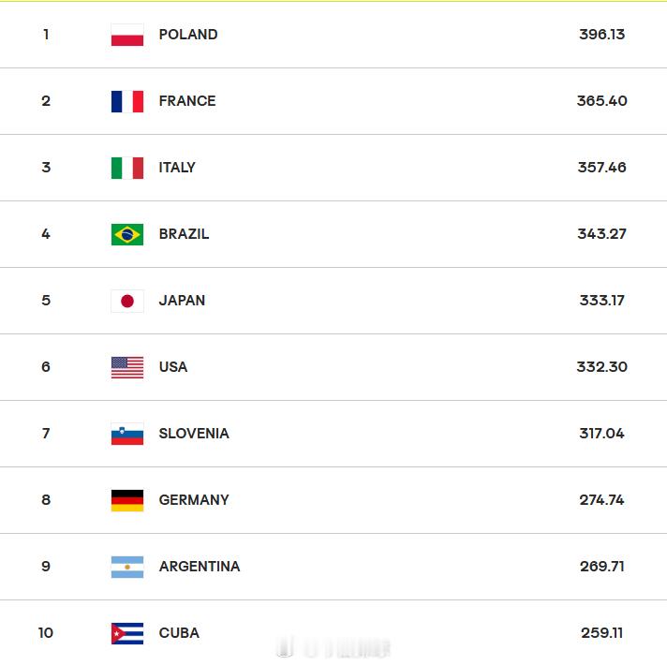Open the POLAND team name link
The height and width of the screenshot is (665, 667).
(x=188, y=35)
